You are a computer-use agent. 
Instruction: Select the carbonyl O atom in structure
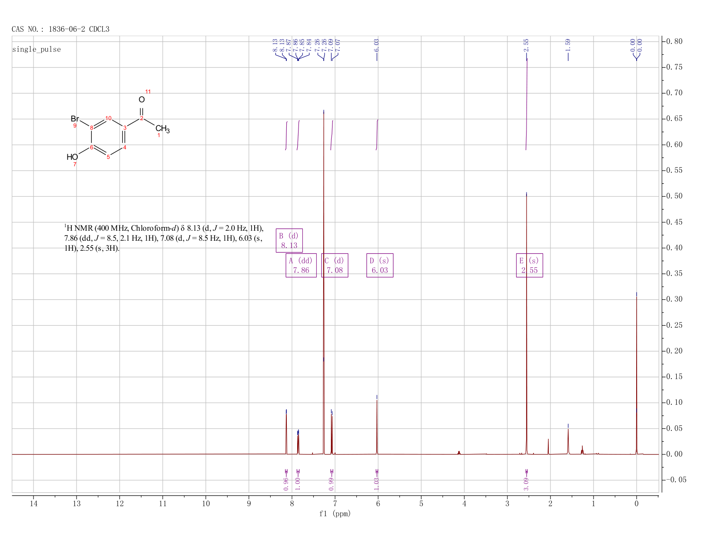[141, 100]
